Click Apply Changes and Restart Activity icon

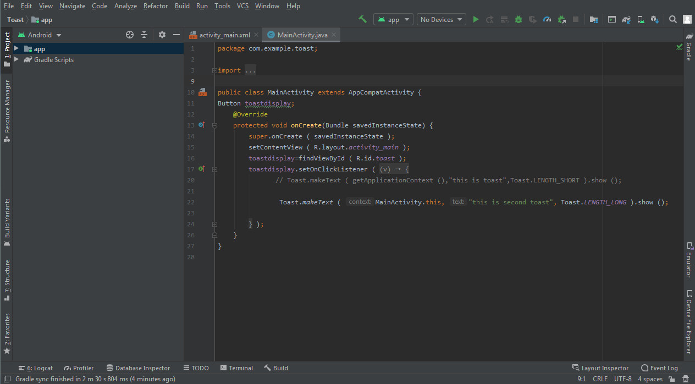[x=490, y=19]
